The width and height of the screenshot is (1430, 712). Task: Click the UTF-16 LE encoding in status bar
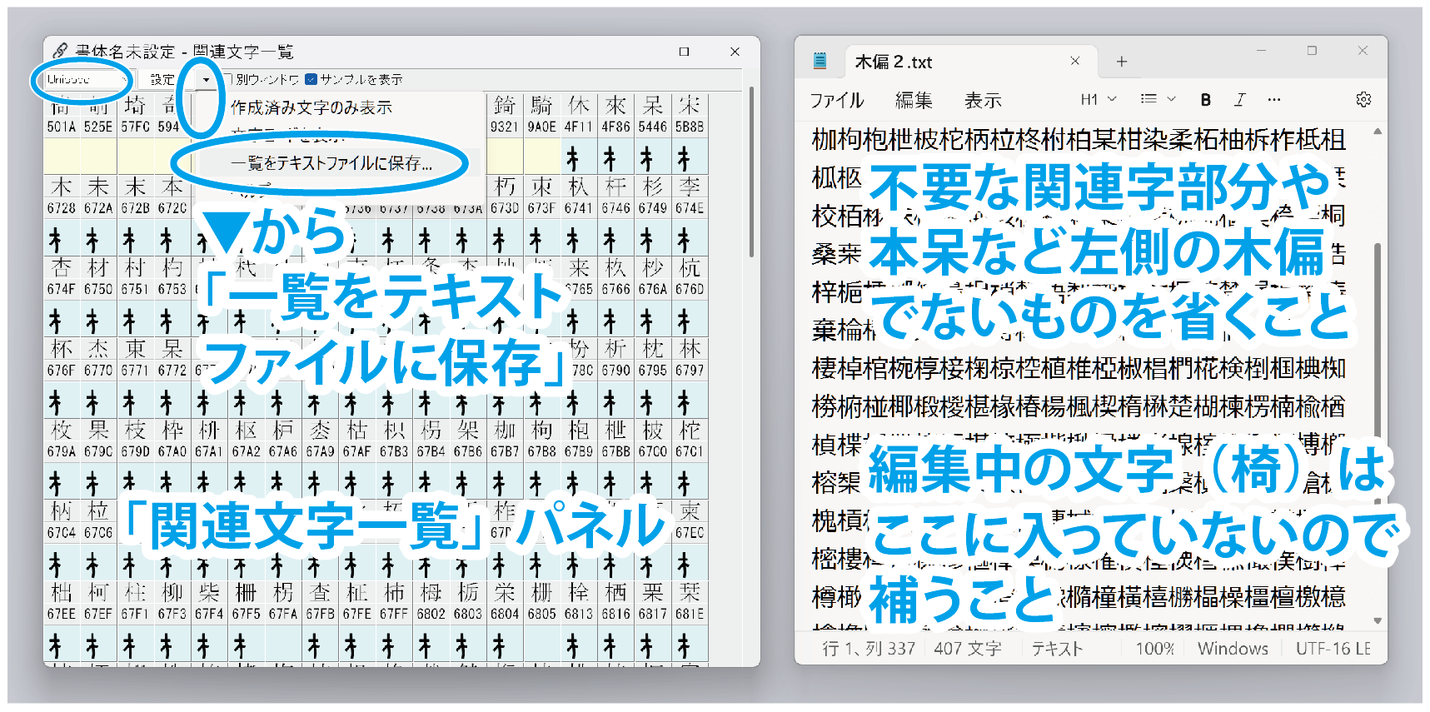(x=1332, y=648)
